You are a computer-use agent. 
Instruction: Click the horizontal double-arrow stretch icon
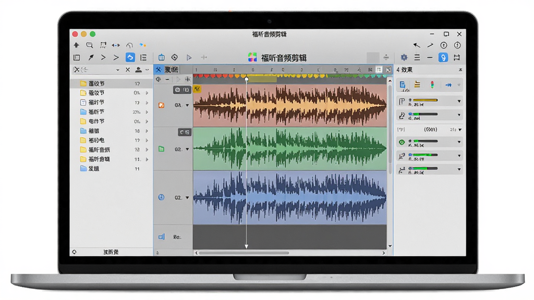pyautogui.click(x=116, y=45)
